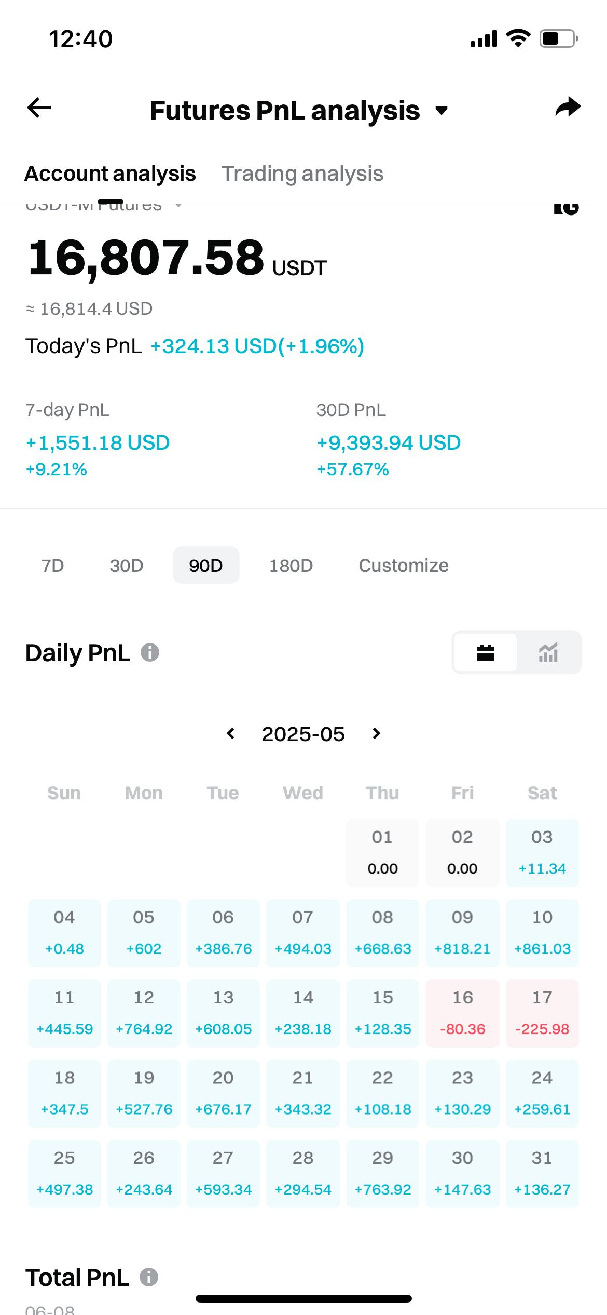Tap the share arrow icon
The image size is (607, 1315).
pyautogui.click(x=567, y=108)
